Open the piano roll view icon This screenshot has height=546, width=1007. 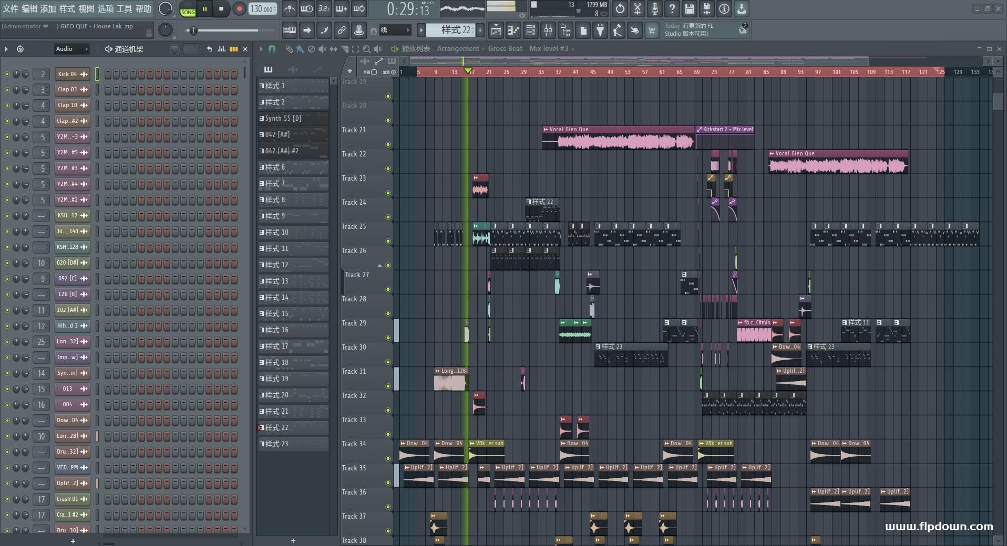513,30
